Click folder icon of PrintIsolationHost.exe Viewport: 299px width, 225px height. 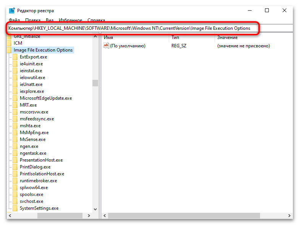tap(15, 174)
